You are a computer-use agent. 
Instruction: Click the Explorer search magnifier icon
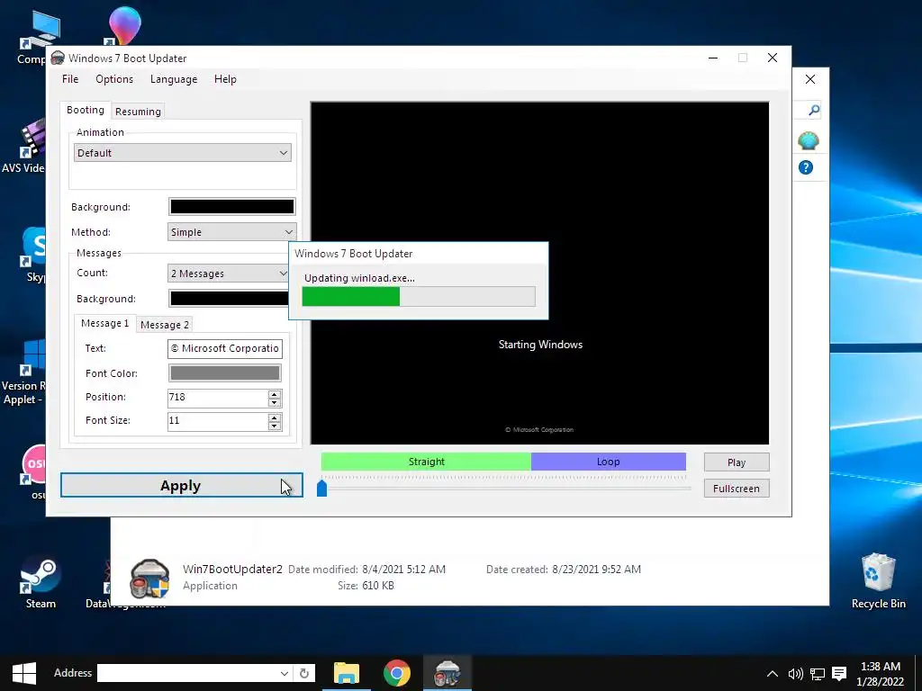pos(814,110)
